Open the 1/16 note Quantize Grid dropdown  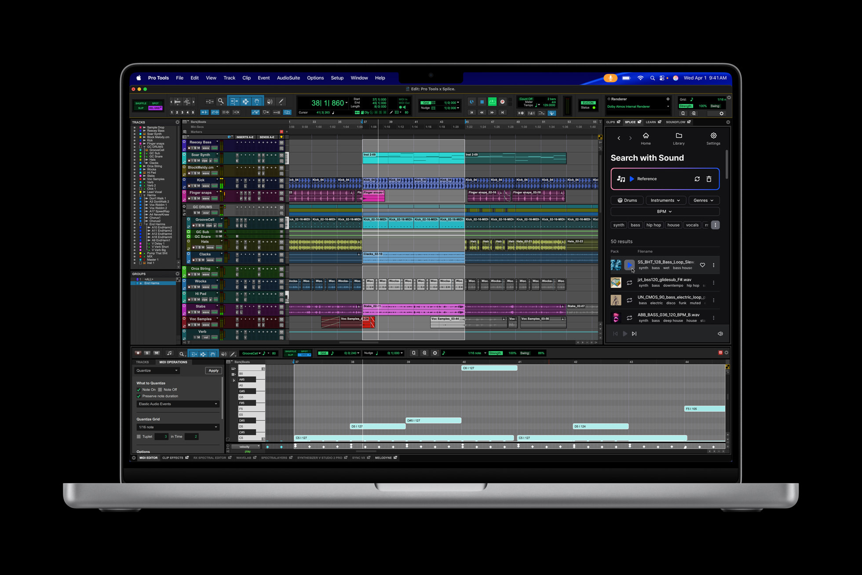(178, 427)
